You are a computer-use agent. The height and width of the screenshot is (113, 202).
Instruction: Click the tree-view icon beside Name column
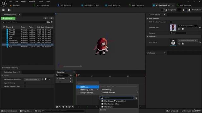click(3, 27)
